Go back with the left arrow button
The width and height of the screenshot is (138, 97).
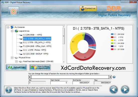tap(114, 90)
